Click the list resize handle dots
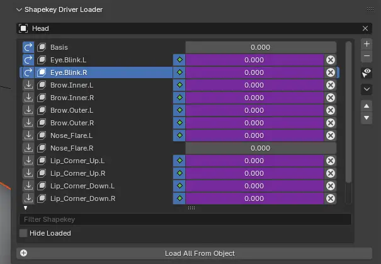 pyautogui.click(x=191, y=208)
